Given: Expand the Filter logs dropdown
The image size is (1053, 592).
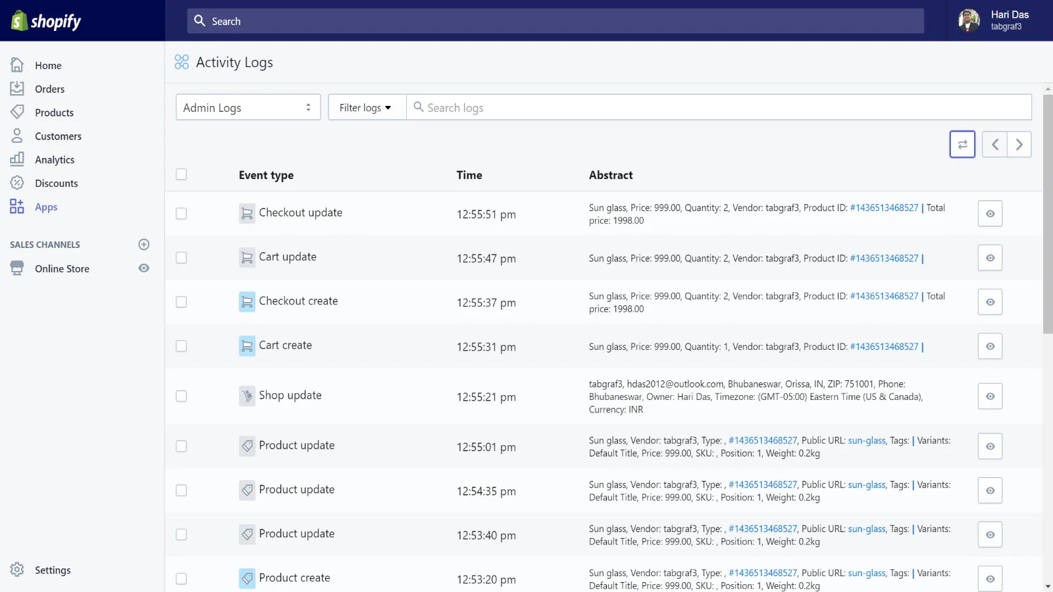Looking at the screenshot, I should pos(366,107).
